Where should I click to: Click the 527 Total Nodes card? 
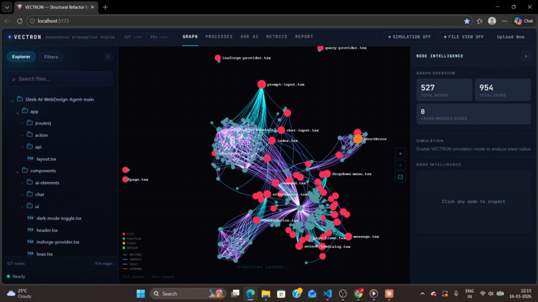pos(444,90)
